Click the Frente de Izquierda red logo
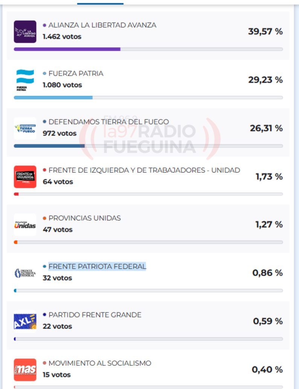Viewport: 299px width, 389px height. point(25,176)
